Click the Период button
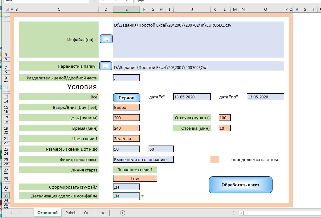 [126, 98]
